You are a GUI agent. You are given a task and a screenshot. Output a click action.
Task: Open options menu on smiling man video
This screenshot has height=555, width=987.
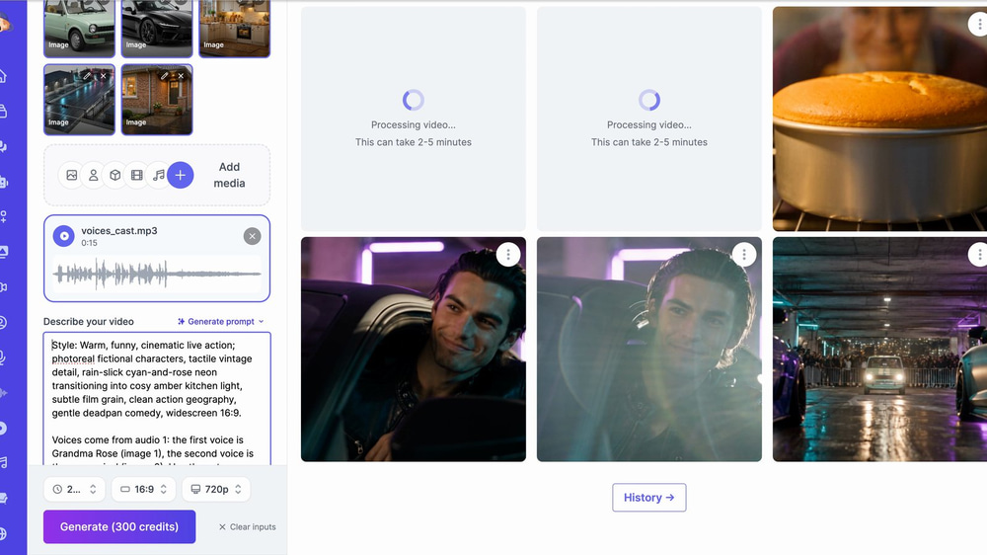pyautogui.click(x=508, y=255)
